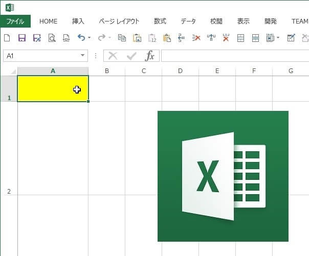Open the ファイル tab
This screenshot has width=309, height=256.
pyautogui.click(x=15, y=21)
